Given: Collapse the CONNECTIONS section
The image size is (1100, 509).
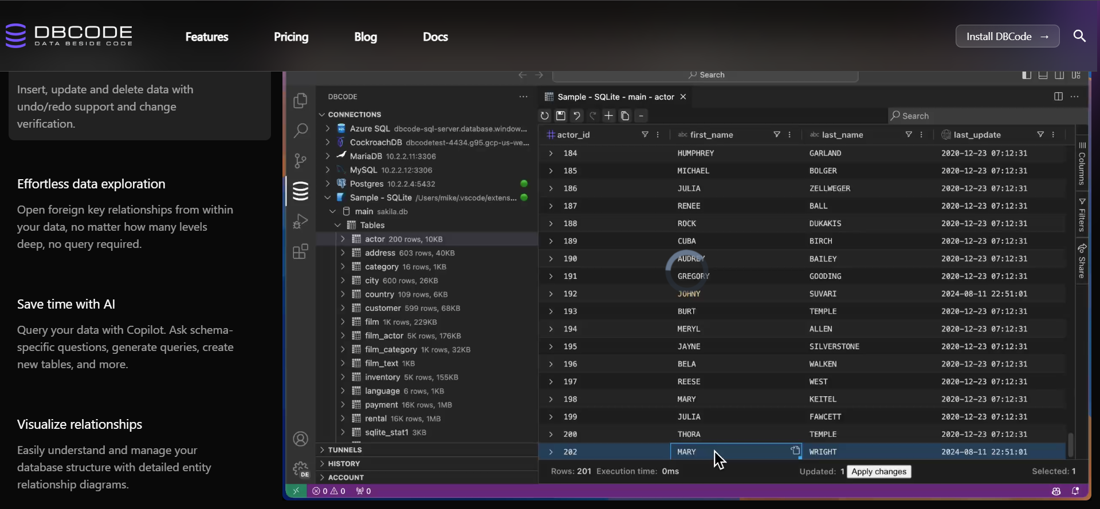Looking at the screenshot, I should [x=322, y=115].
